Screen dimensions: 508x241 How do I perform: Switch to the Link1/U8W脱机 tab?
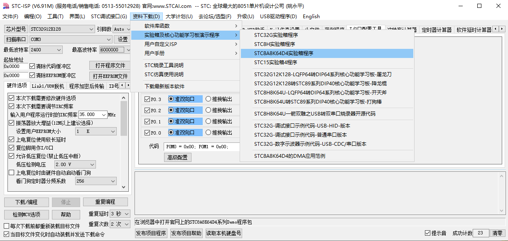[48, 86]
